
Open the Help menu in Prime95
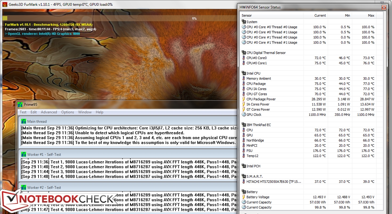pos(99,112)
